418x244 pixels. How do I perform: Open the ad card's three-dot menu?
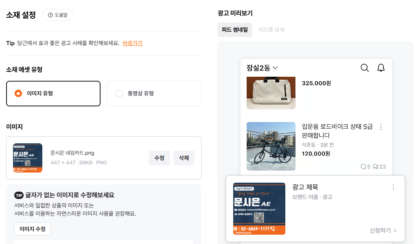tap(393, 187)
